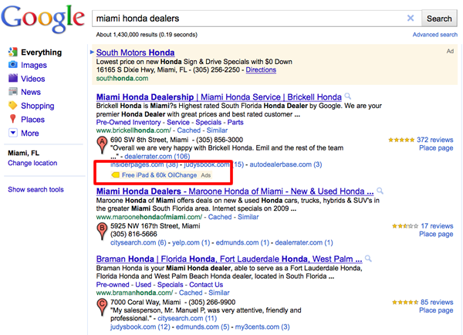Expand the More dropdown arrow in sidebar
The width and height of the screenshot is (463, 335).
12,133
